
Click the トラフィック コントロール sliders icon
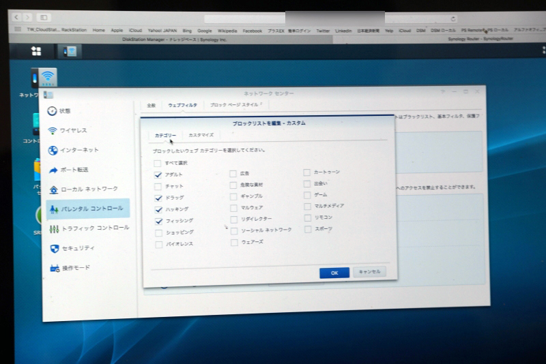[54, 229]
